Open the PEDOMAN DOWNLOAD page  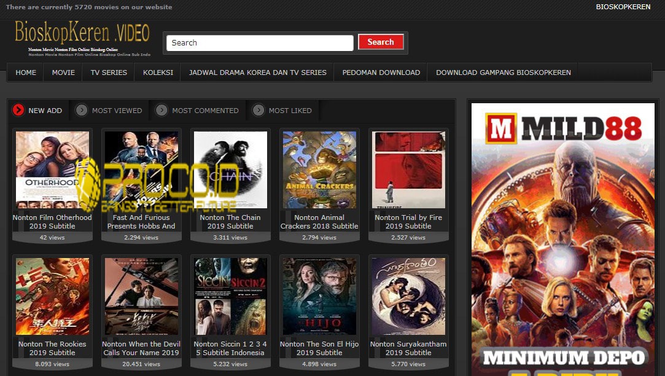click(x=381, y=72)
